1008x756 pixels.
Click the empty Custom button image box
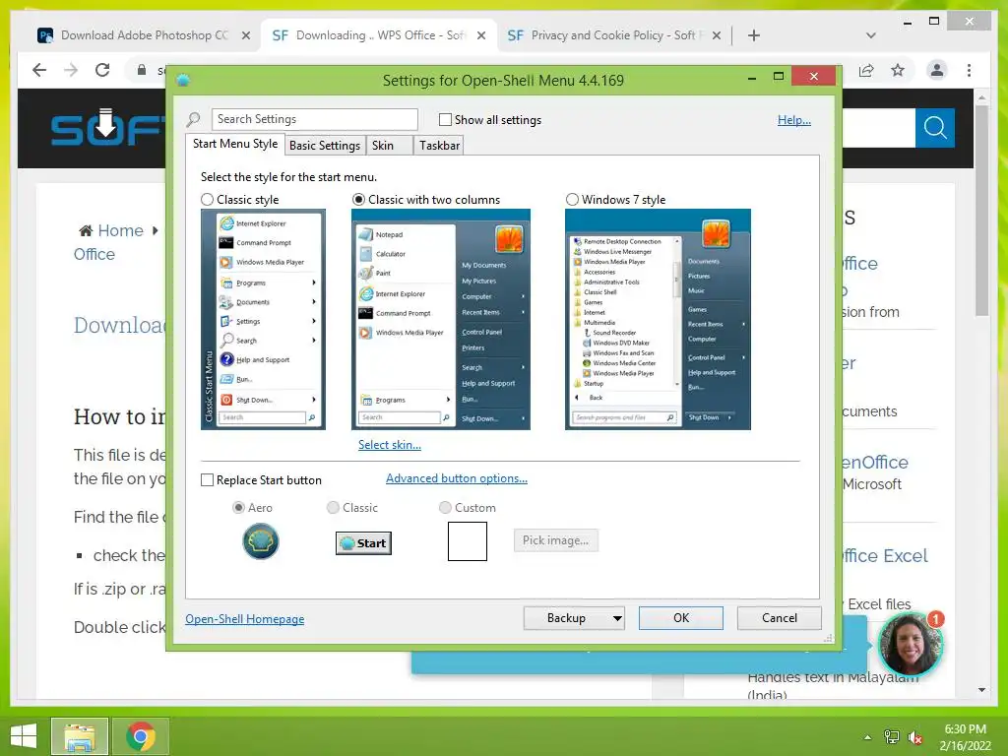(x=468, y=541)
